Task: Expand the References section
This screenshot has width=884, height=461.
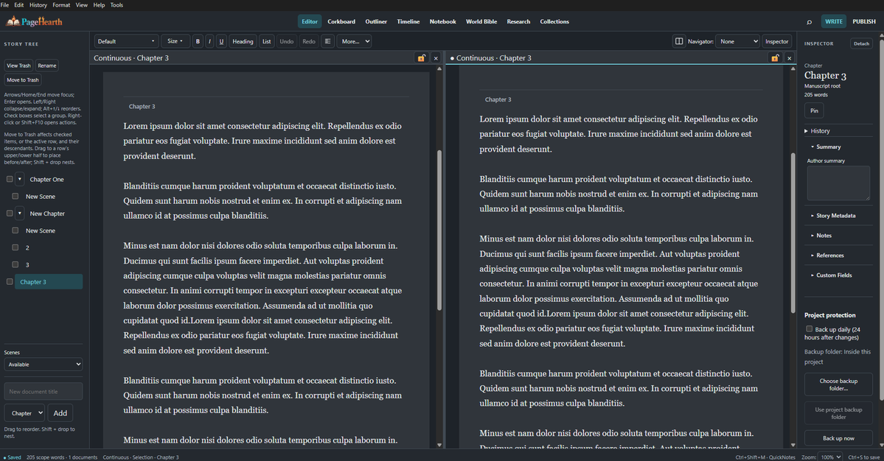Action: coord(827,255)
